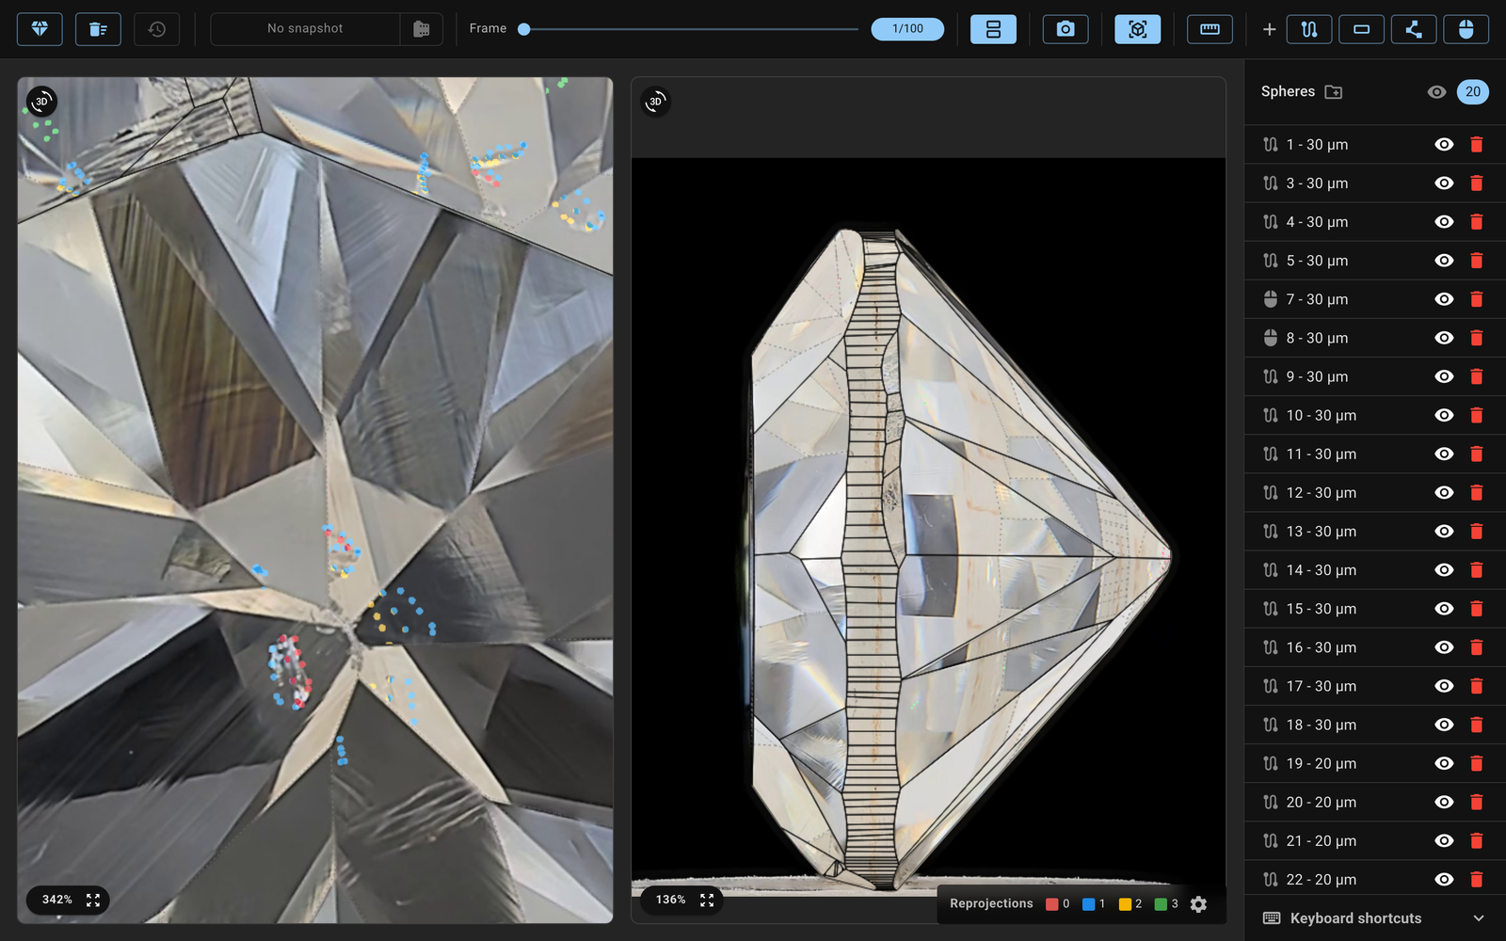Toggle the split view layout button
Viewport: 1506px width, 941px height.
[x=993, y=29]
